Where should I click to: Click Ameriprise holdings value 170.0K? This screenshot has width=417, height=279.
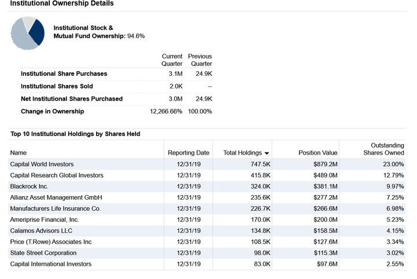[261, 220]
